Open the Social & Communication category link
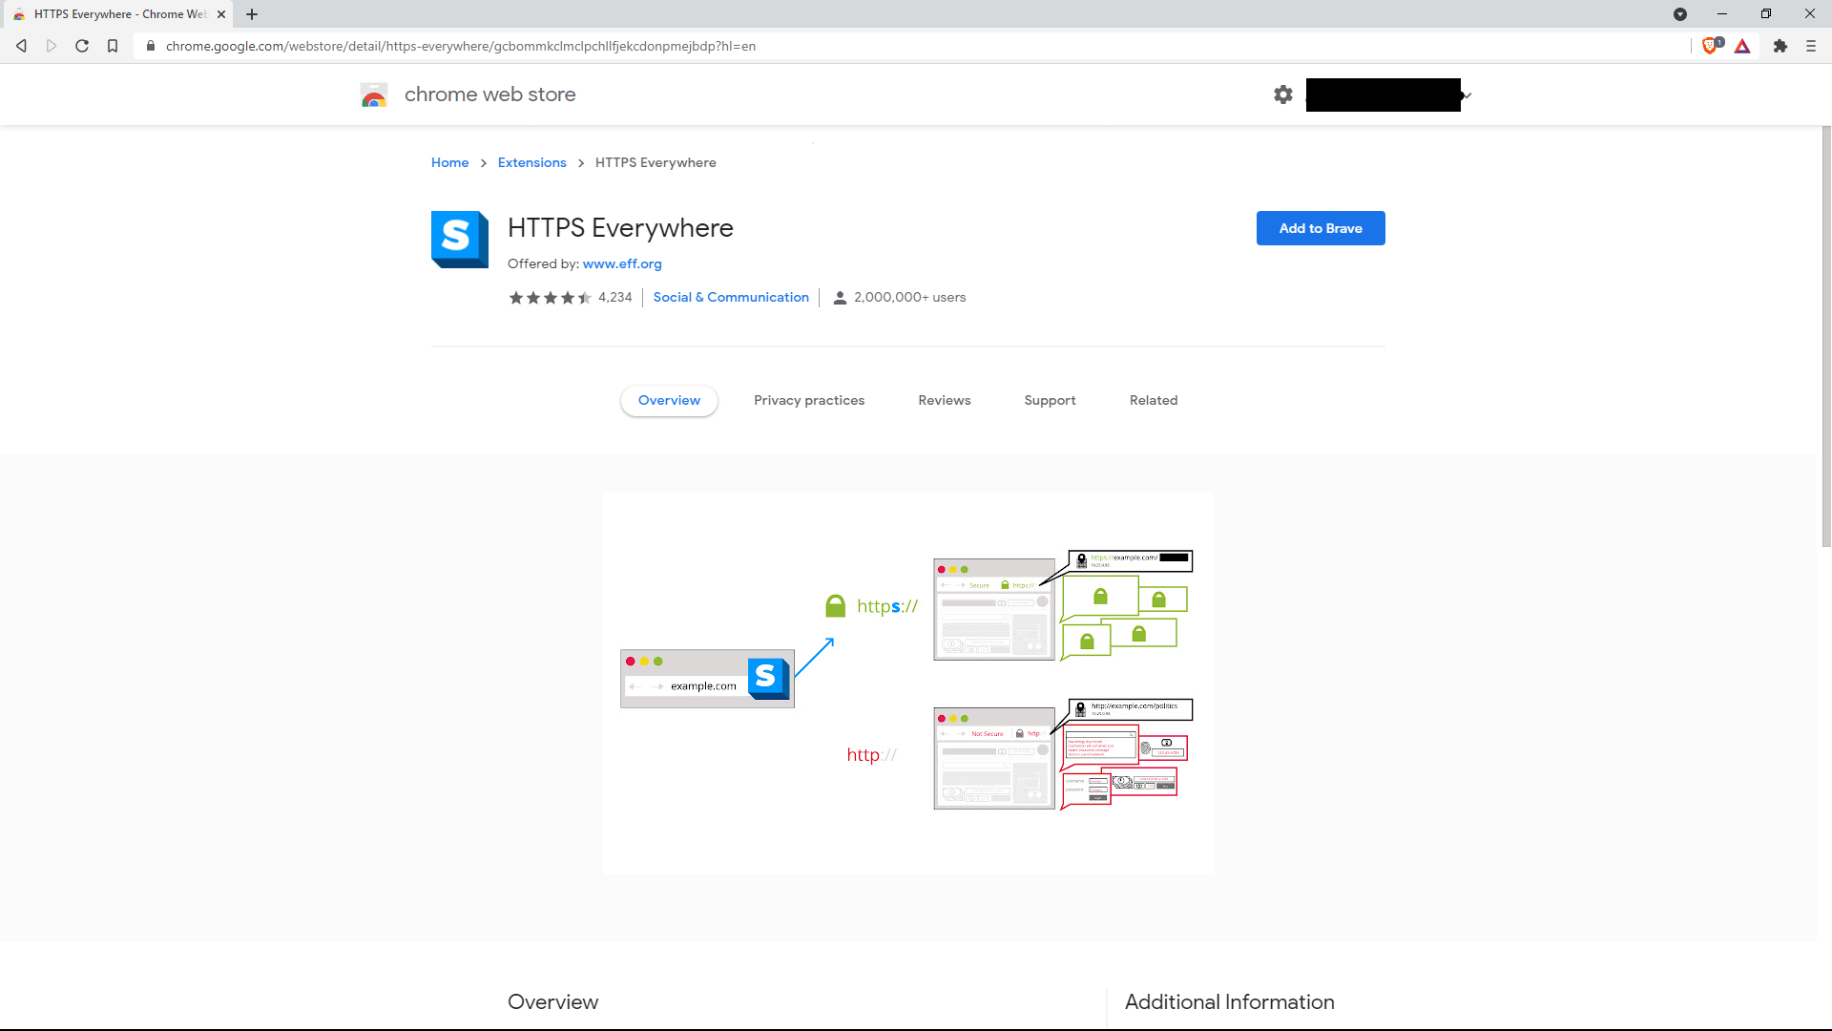Screen dimensions: 1832x1031 [x=731, y=297]
